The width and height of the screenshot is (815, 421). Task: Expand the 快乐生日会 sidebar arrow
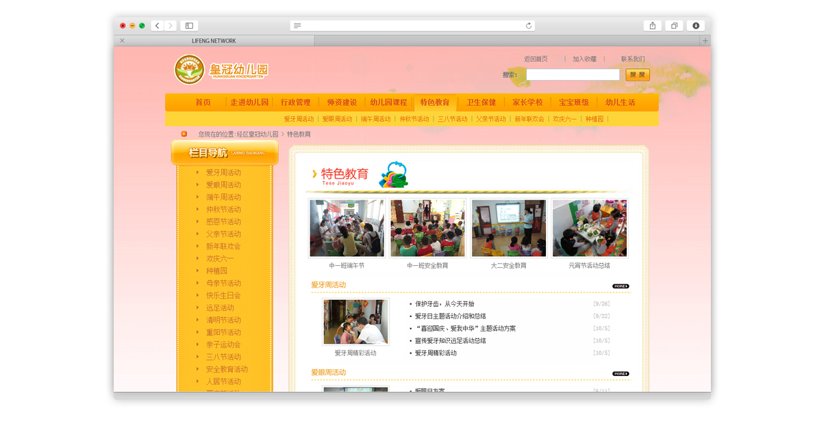[197, 295]
